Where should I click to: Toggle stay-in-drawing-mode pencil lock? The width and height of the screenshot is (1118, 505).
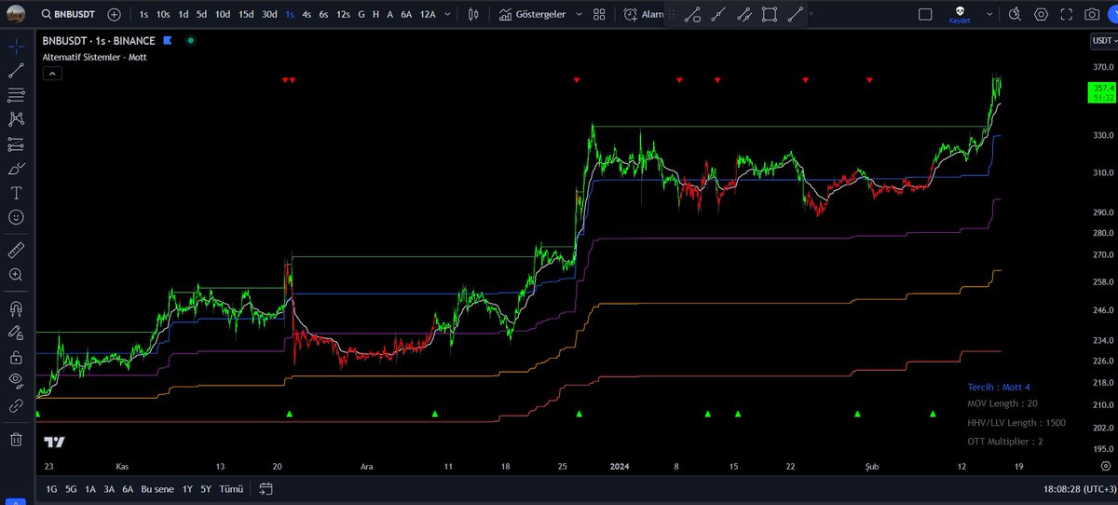click(x=16, y=333)
